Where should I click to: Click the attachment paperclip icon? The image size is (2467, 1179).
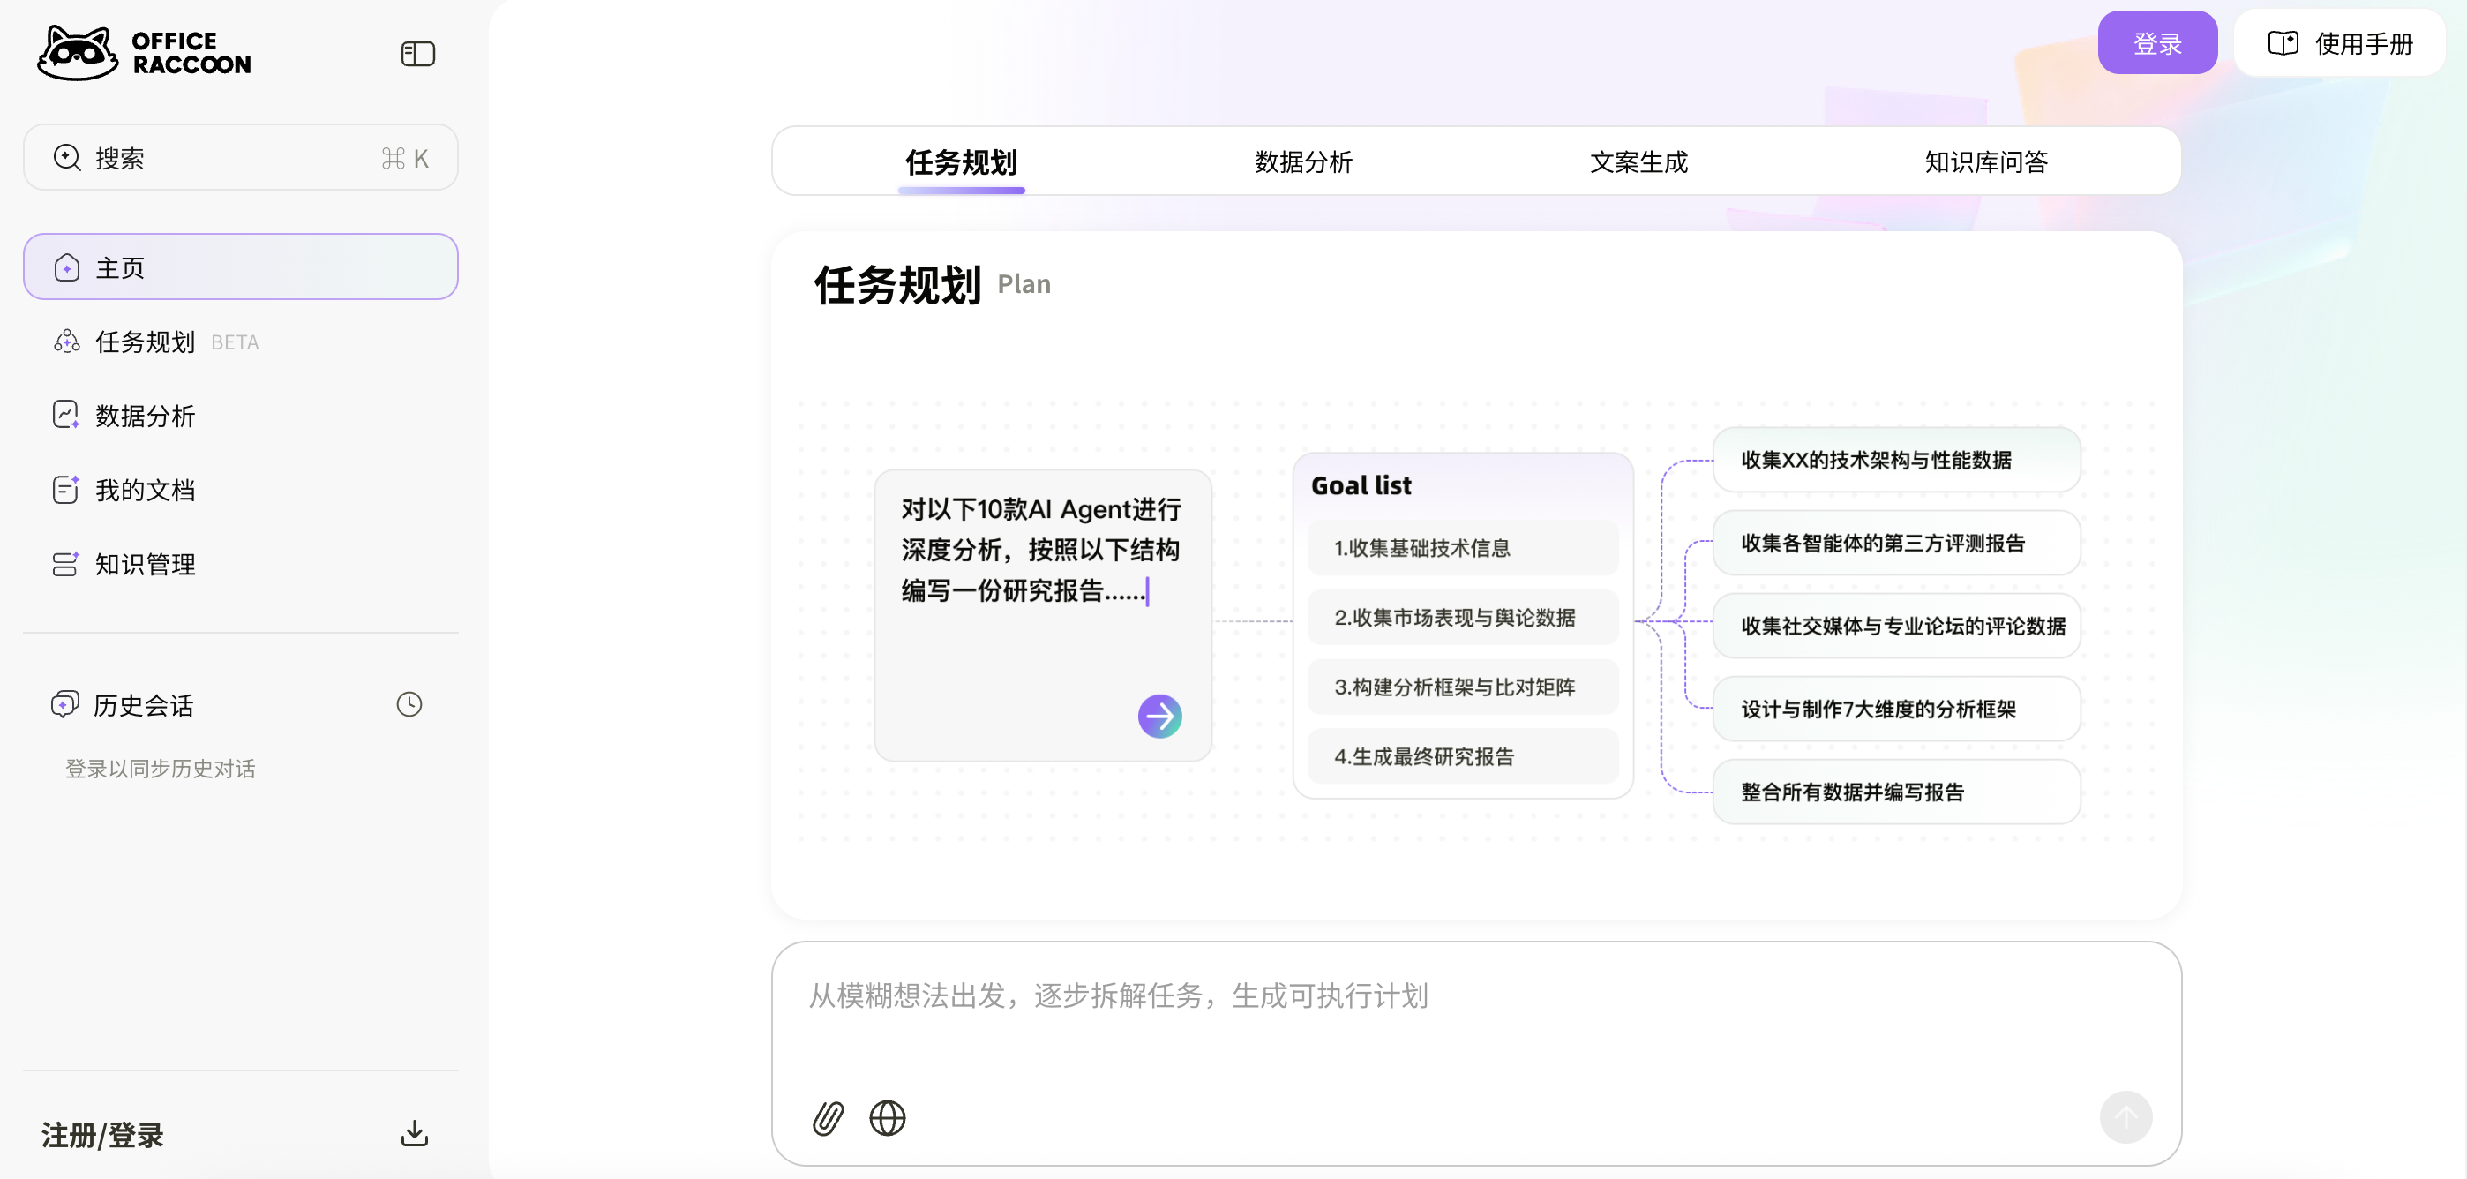(x=828, y=1118)
